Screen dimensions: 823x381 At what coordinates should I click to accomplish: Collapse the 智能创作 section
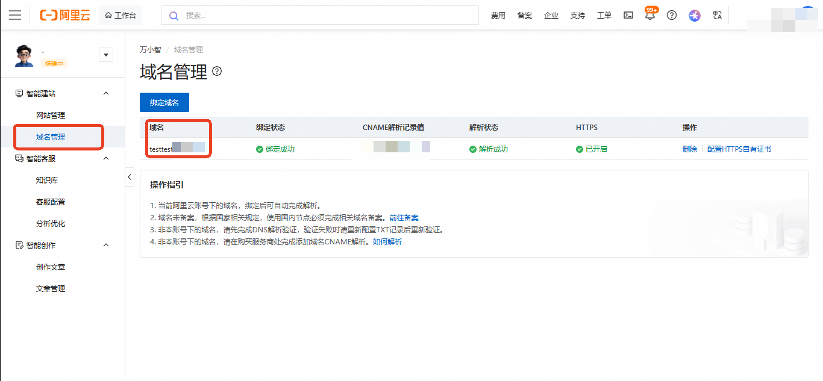pos(106,245)
